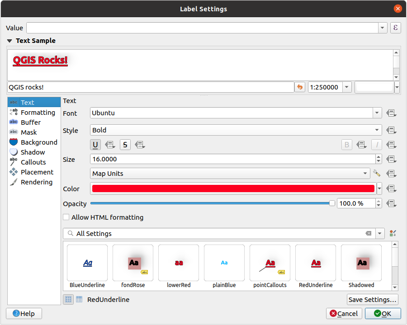Click data-defined override icon for Opacity
This screenshot has width=407, height=325.
point(392,204)
